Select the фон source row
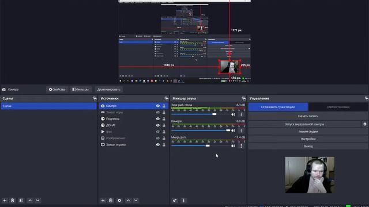The height and width of the screenshot is (207, 369). click(134, 132)
